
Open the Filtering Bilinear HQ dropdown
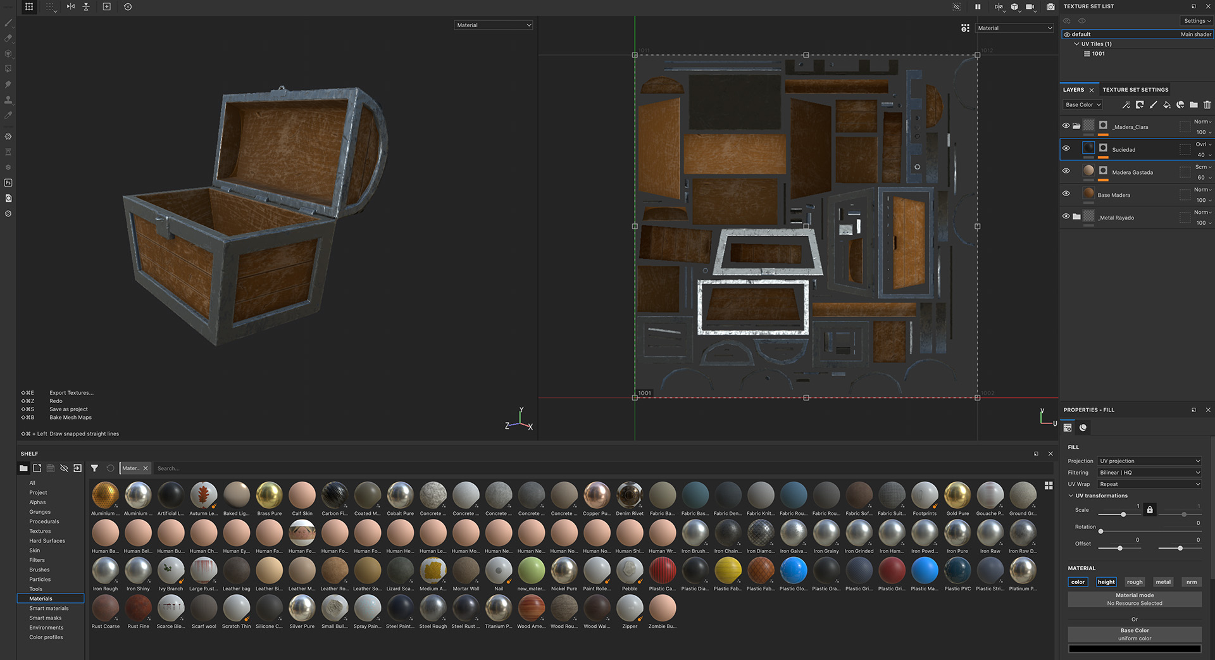(1149, 473)
